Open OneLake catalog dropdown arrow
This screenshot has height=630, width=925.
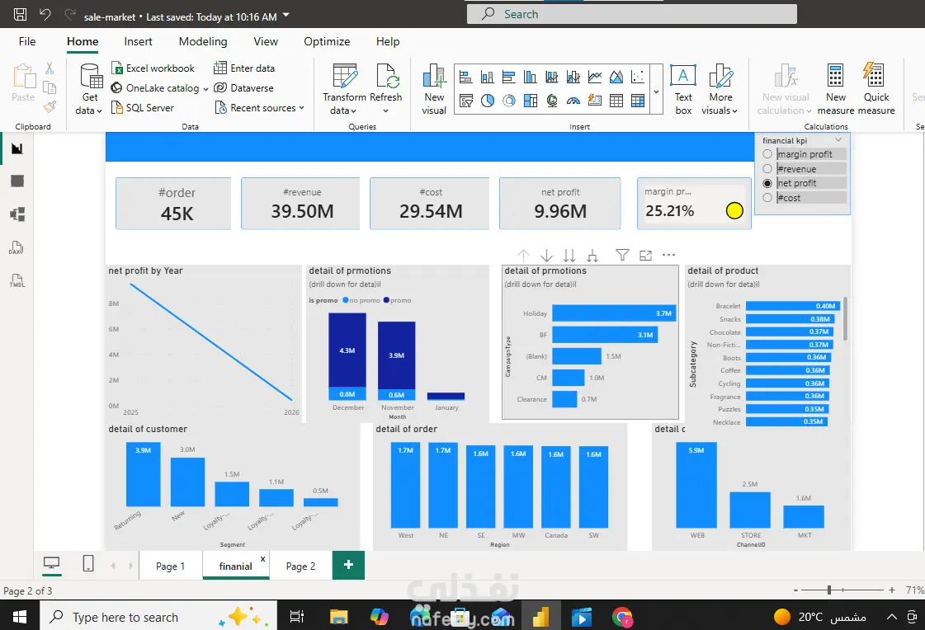click(x=205, y=89)
